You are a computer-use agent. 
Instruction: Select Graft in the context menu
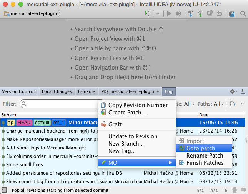[137, 124]
